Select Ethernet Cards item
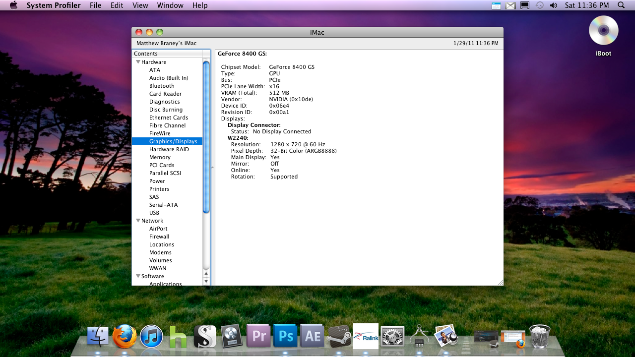635x357 pixels. 169,118
